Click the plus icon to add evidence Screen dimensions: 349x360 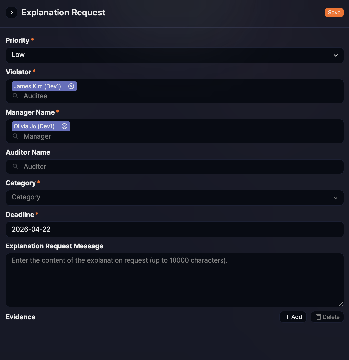tap(288, 317)
